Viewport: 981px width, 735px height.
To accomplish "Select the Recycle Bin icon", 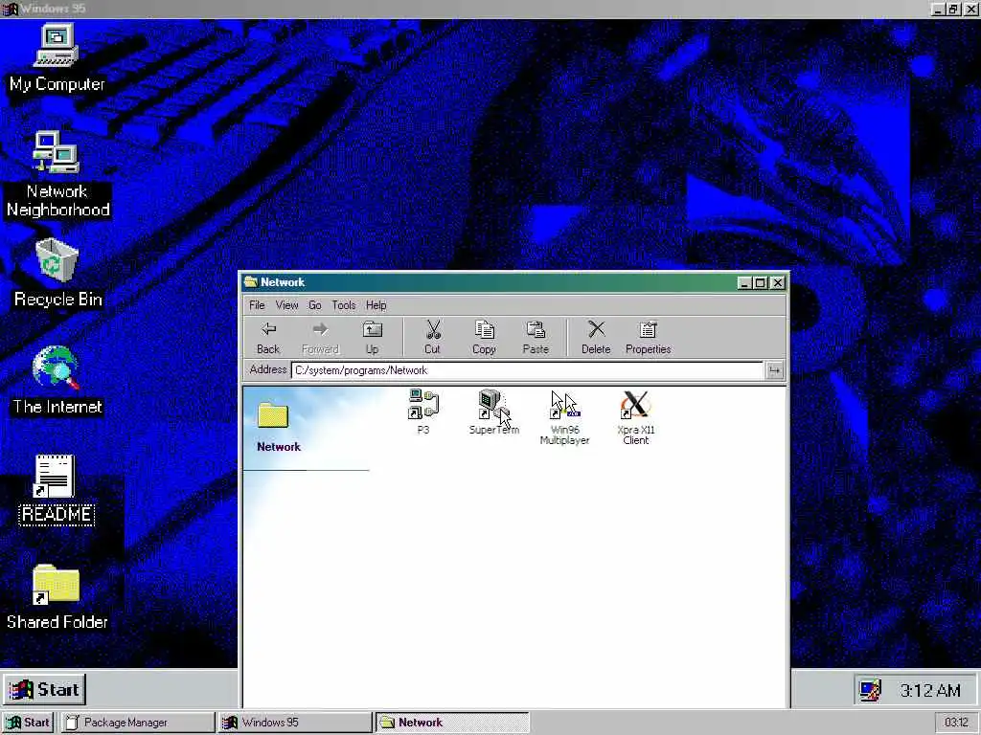I will (x=57, y=273).
